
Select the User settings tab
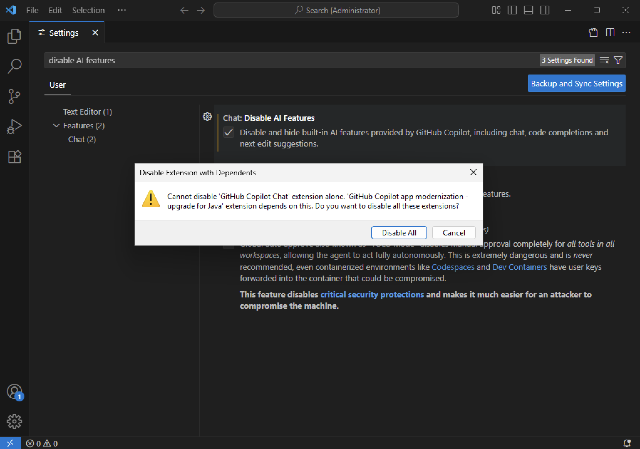58,85
